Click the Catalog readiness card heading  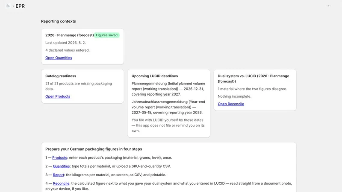[x=61, y=76]
